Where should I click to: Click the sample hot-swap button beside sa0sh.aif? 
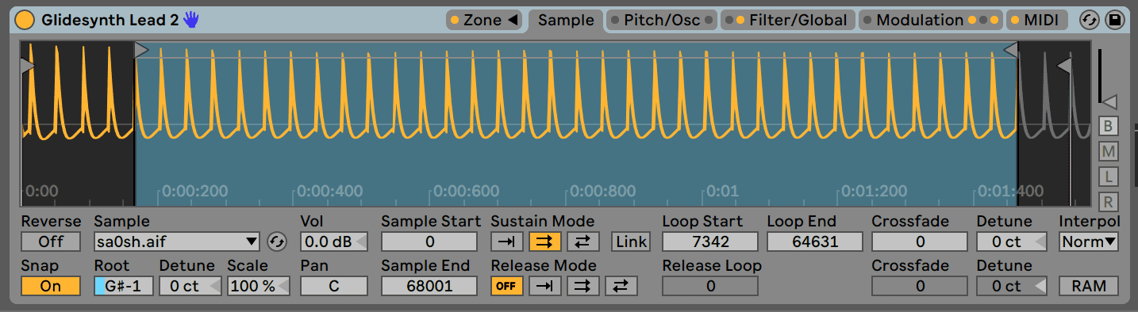[x=277, y=242]
